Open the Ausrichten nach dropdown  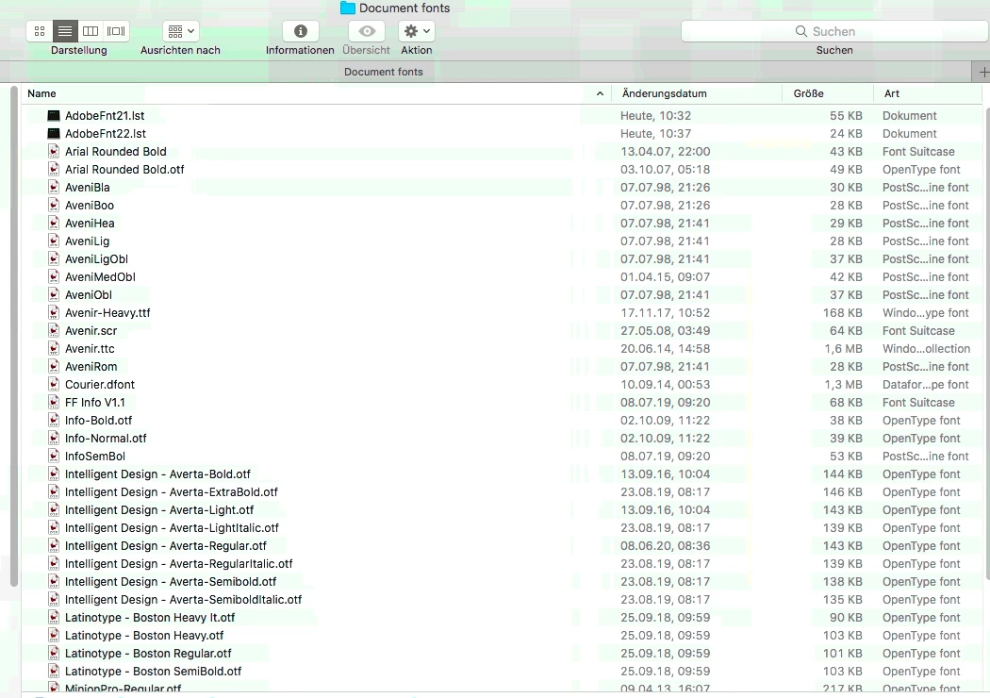[181, 31]
